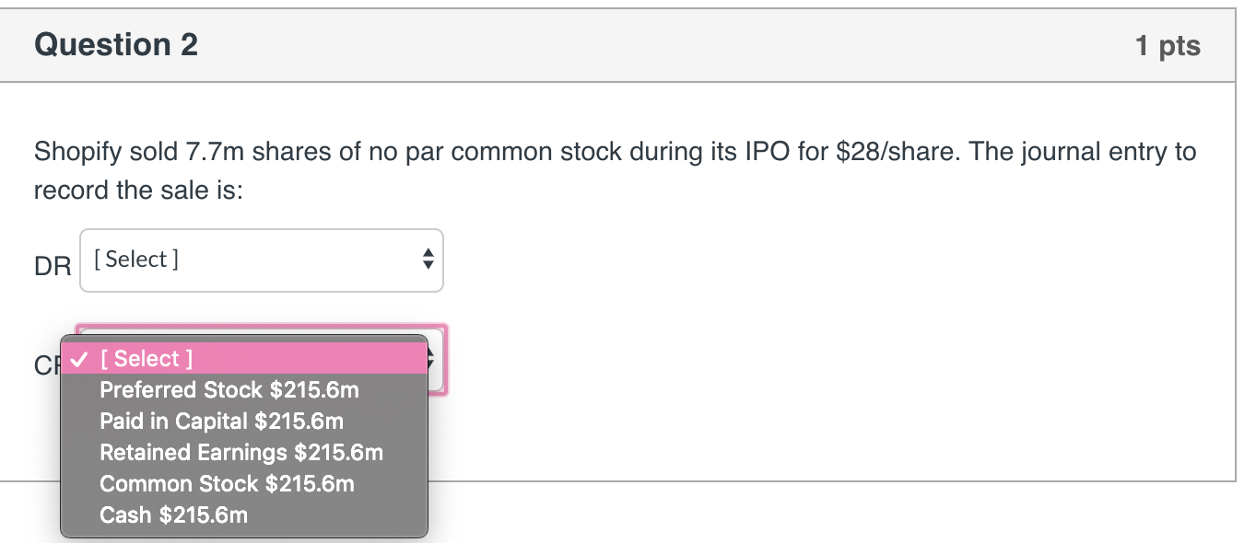Click inside the DR select field
Image resolution: width=1244 pixels, height=543 pixels.
230,260
